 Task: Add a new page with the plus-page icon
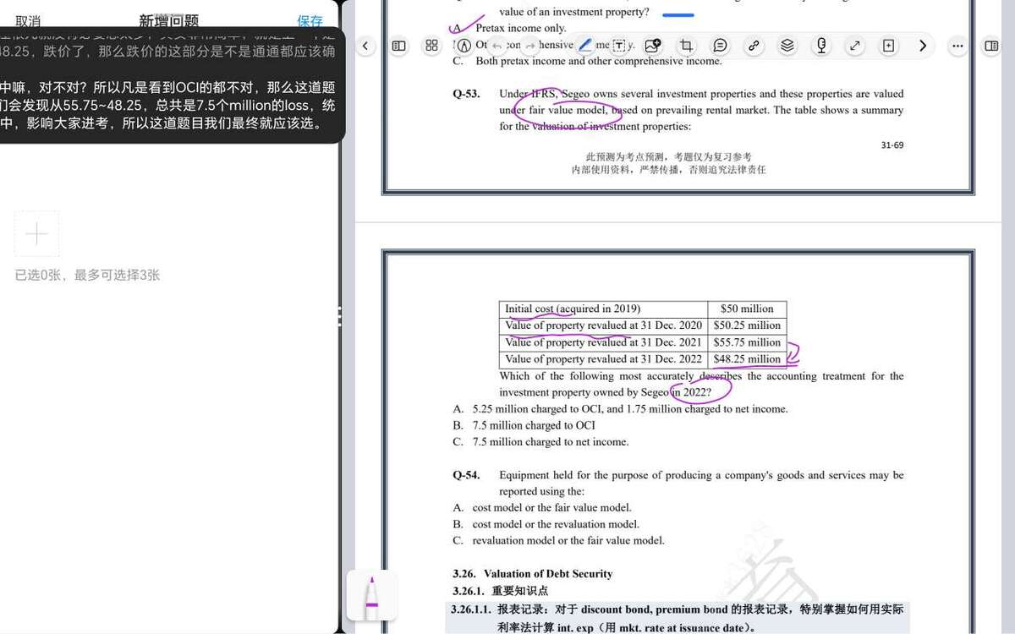click(889, 46)
